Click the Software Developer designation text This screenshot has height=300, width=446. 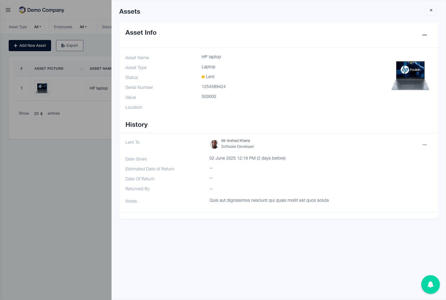[x=238, y=147]
